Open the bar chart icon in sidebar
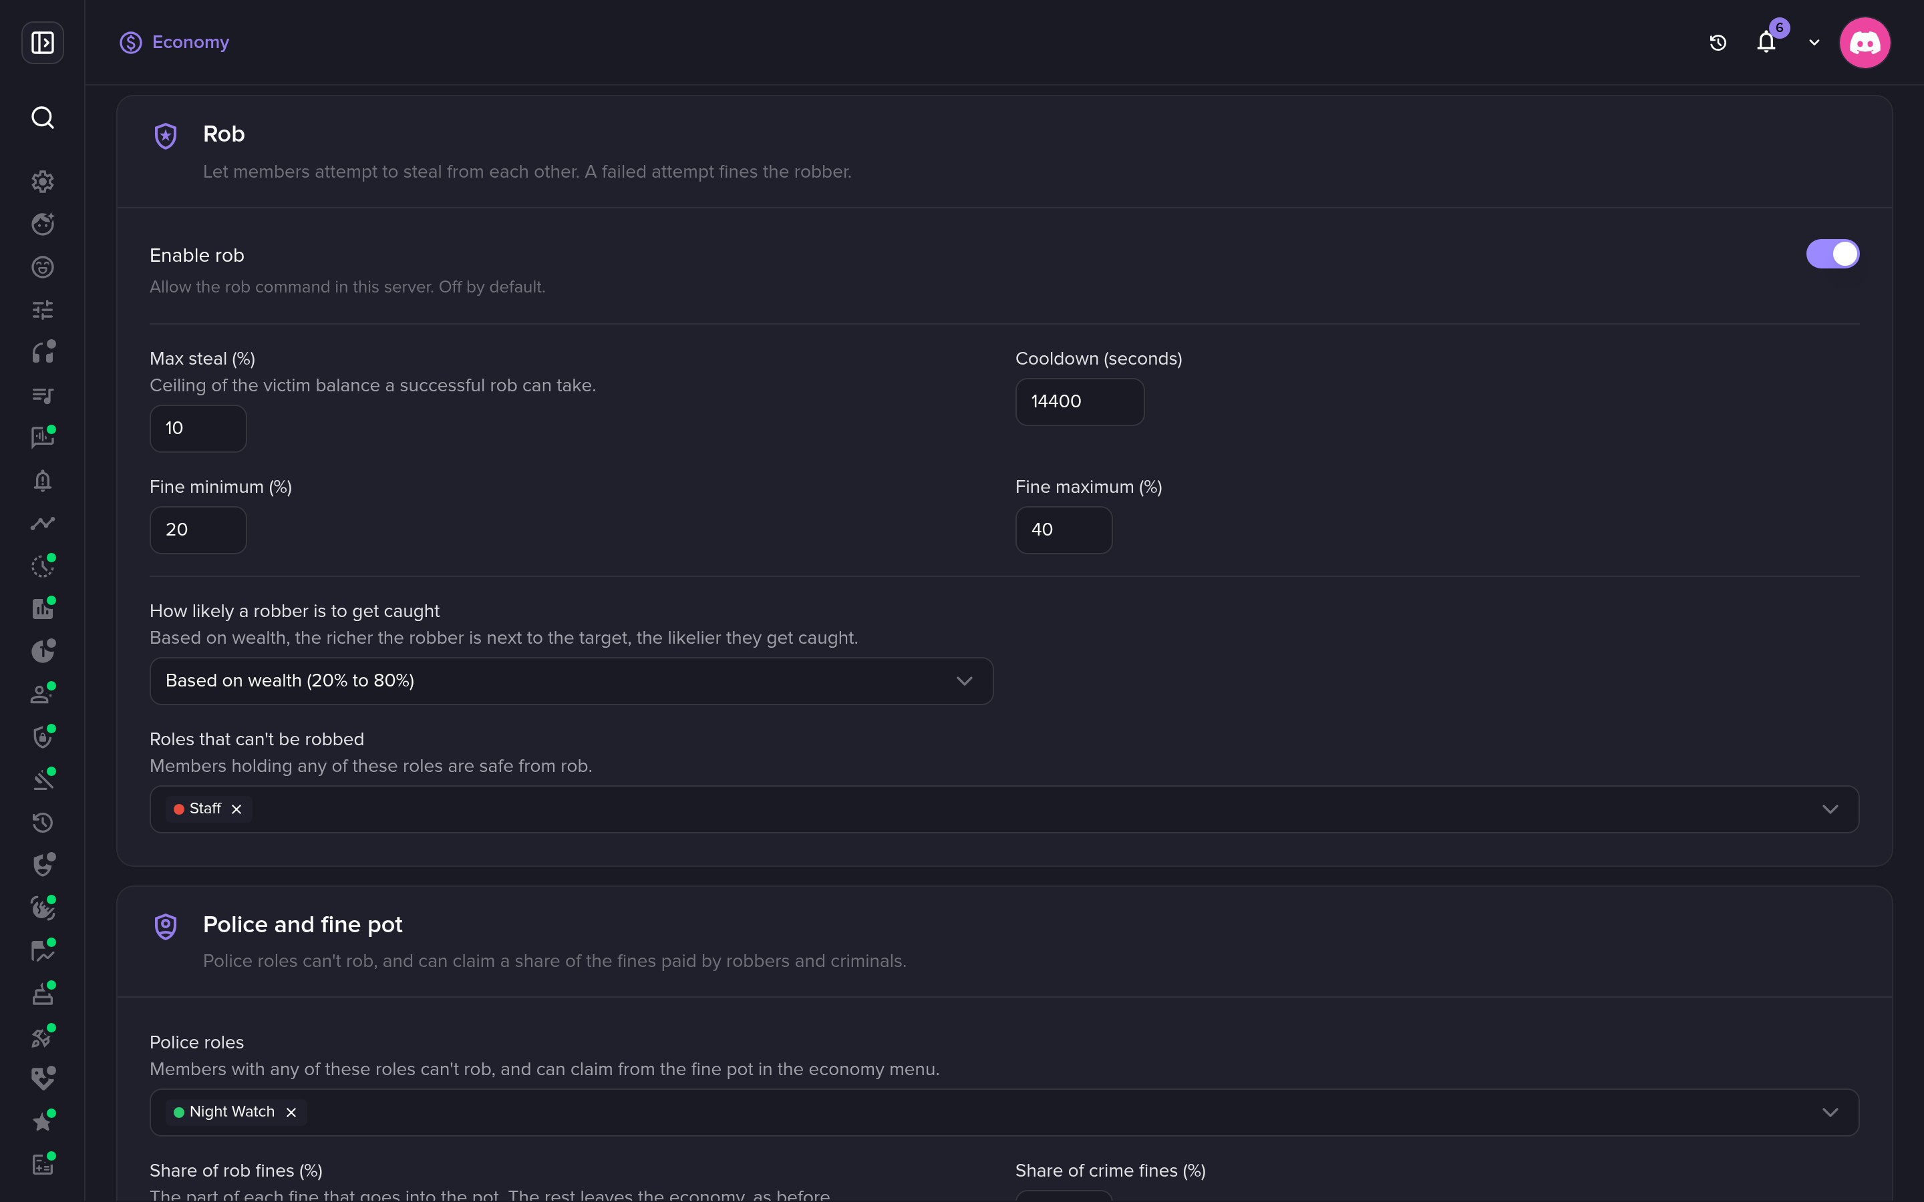Screen dimensions: 1924x1202 pos(42,609)
